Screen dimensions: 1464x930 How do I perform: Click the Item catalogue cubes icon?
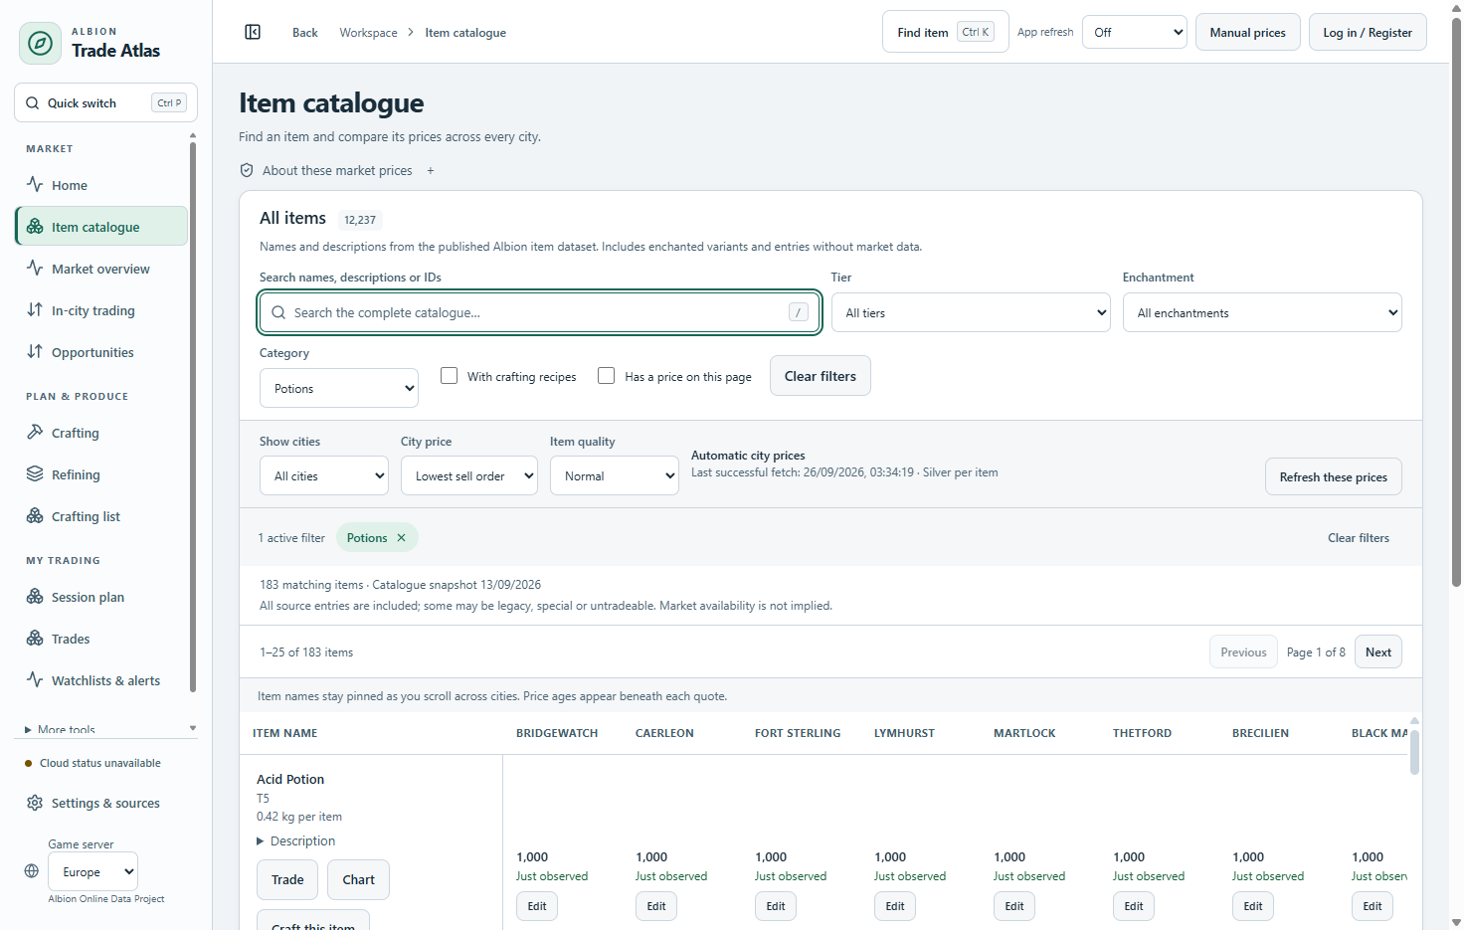point(35,226)
